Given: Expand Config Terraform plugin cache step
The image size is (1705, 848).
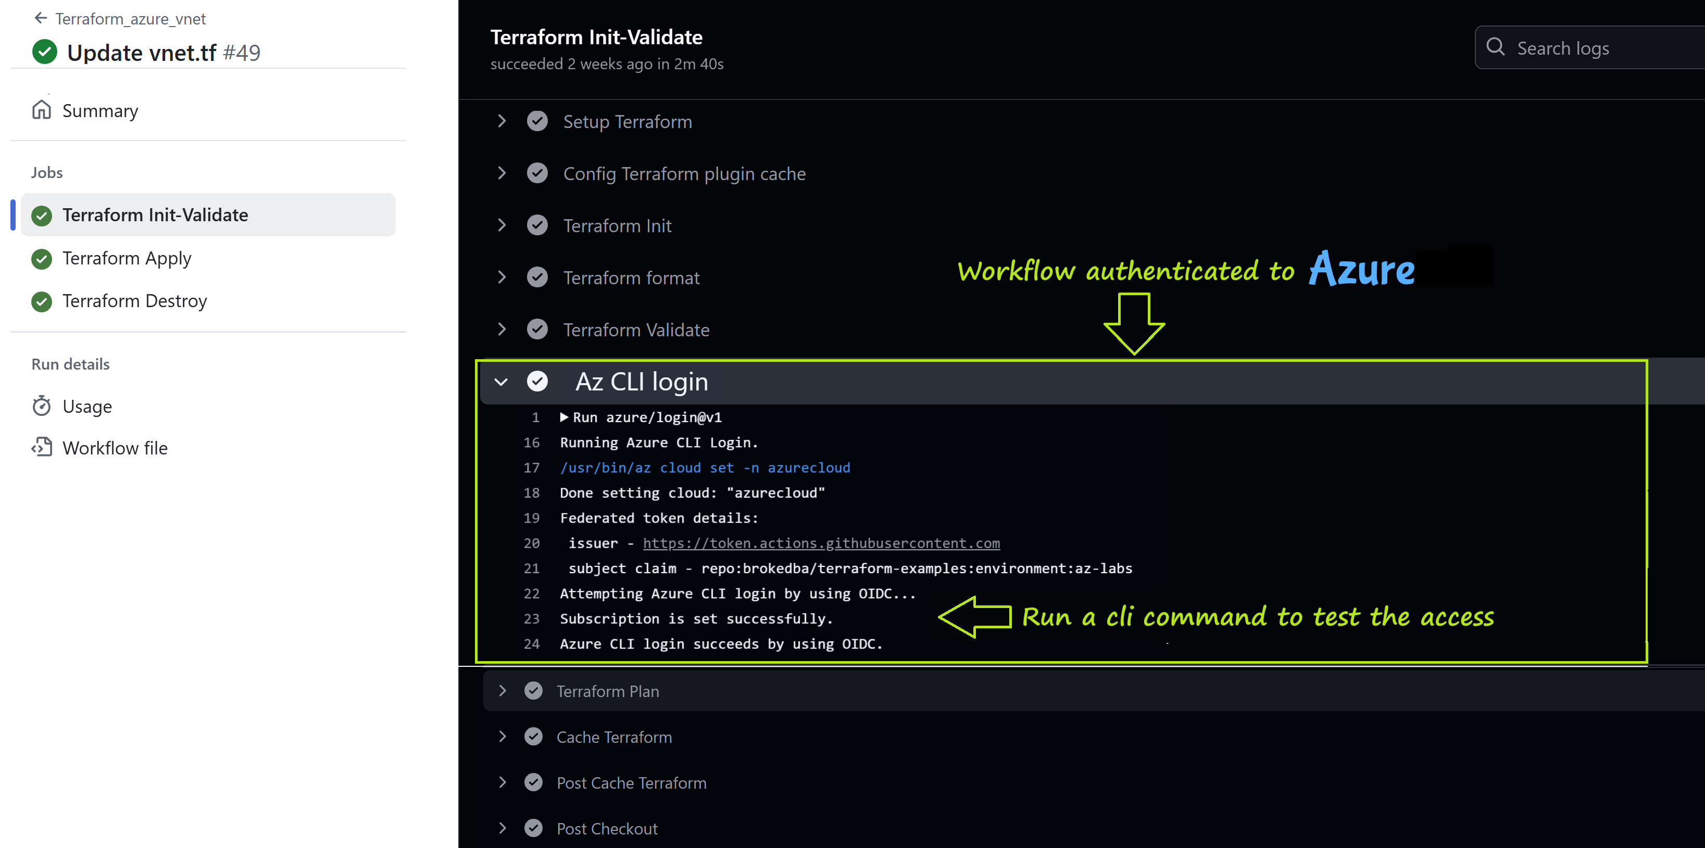Looking at the screenshot, I should pos(502,173).
